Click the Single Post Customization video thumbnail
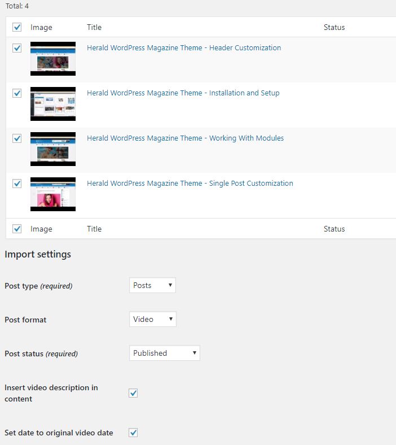The height and width of the screenshot is (445, 396). coord(53,194)
